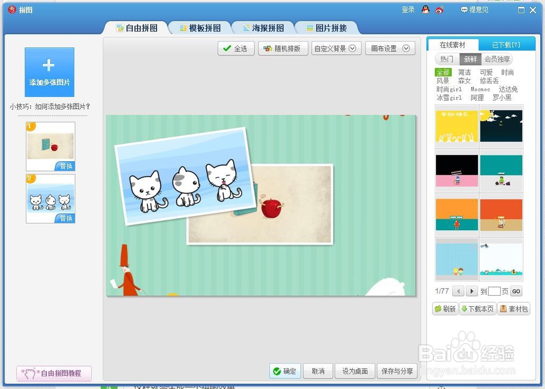Image resolution: width=545 pixels, height=389 pixels.
Task: Go to next material page arrow
Action: (471, 291)
